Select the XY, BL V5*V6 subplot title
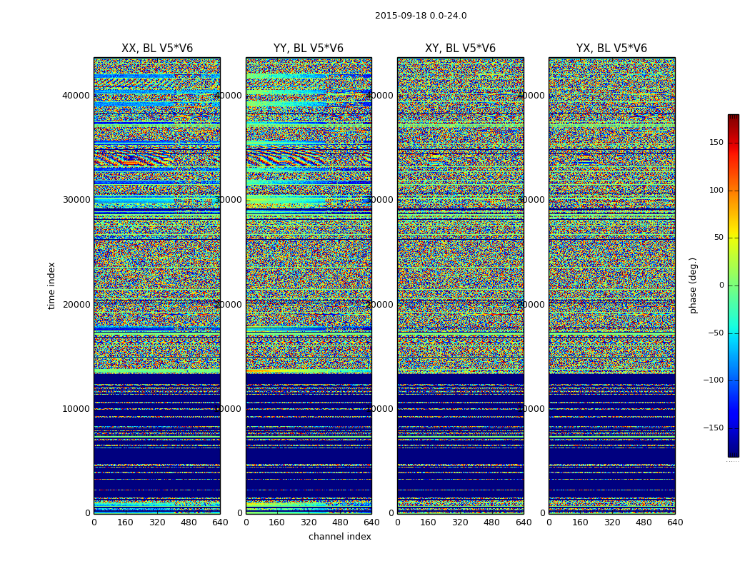The width and height of the screenshot is (750, 571). [460, 49]
